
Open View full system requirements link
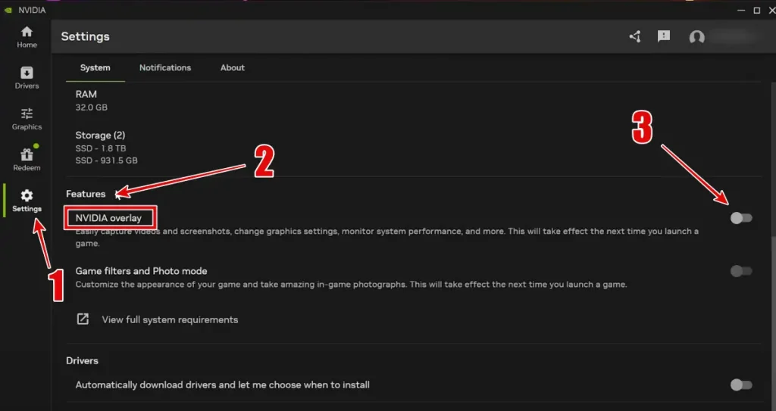coord(170,320)
